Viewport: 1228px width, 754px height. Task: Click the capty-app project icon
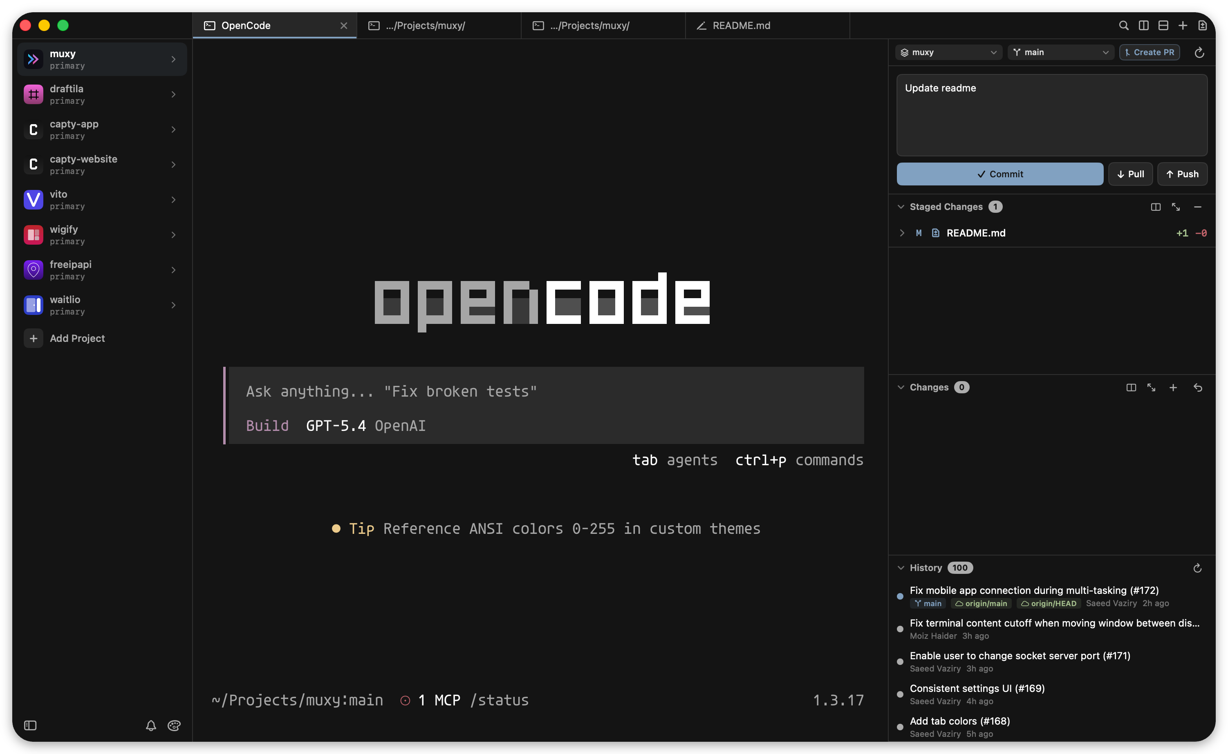point(34,129)
